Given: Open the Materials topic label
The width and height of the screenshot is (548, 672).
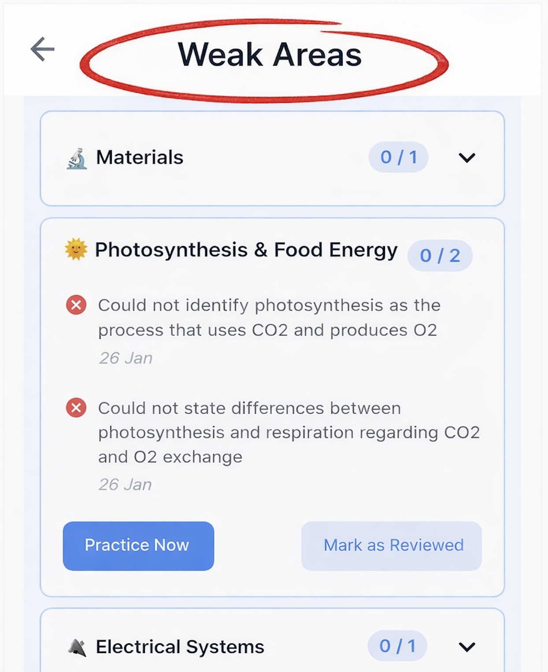Looking at the screenshot, I should 140,157.
